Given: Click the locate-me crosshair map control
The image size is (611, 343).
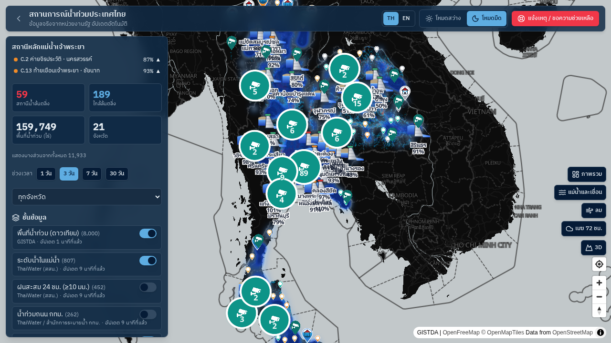Looking at the screenshot, I should (x=600, y=264).
